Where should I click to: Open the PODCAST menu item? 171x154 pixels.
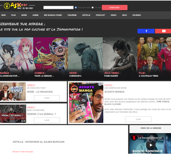pos(100,15)
